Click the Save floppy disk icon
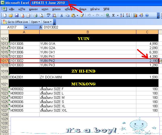 click(17, 15)
